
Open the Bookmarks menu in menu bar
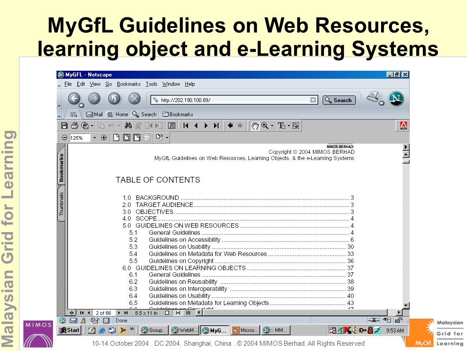click(x=128, y=84)
